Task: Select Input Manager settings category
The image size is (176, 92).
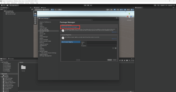Action: 43,28
